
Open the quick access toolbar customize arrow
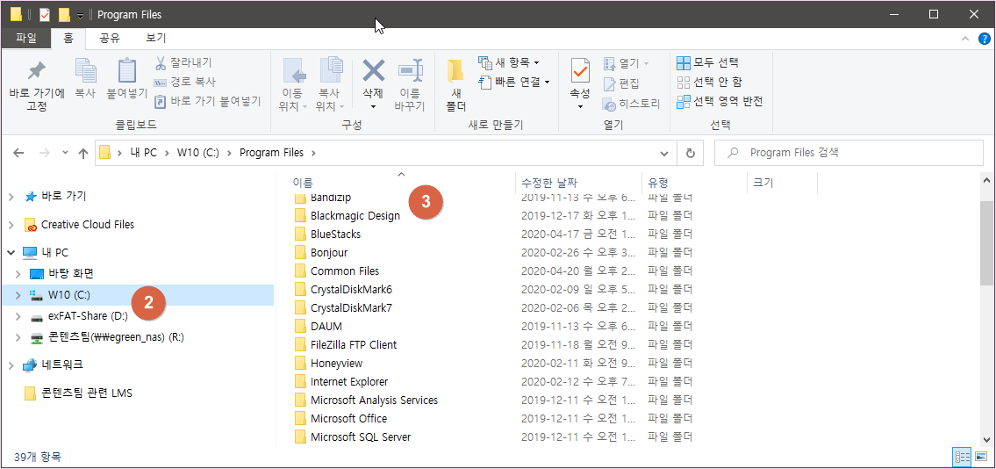click(80, 15)
